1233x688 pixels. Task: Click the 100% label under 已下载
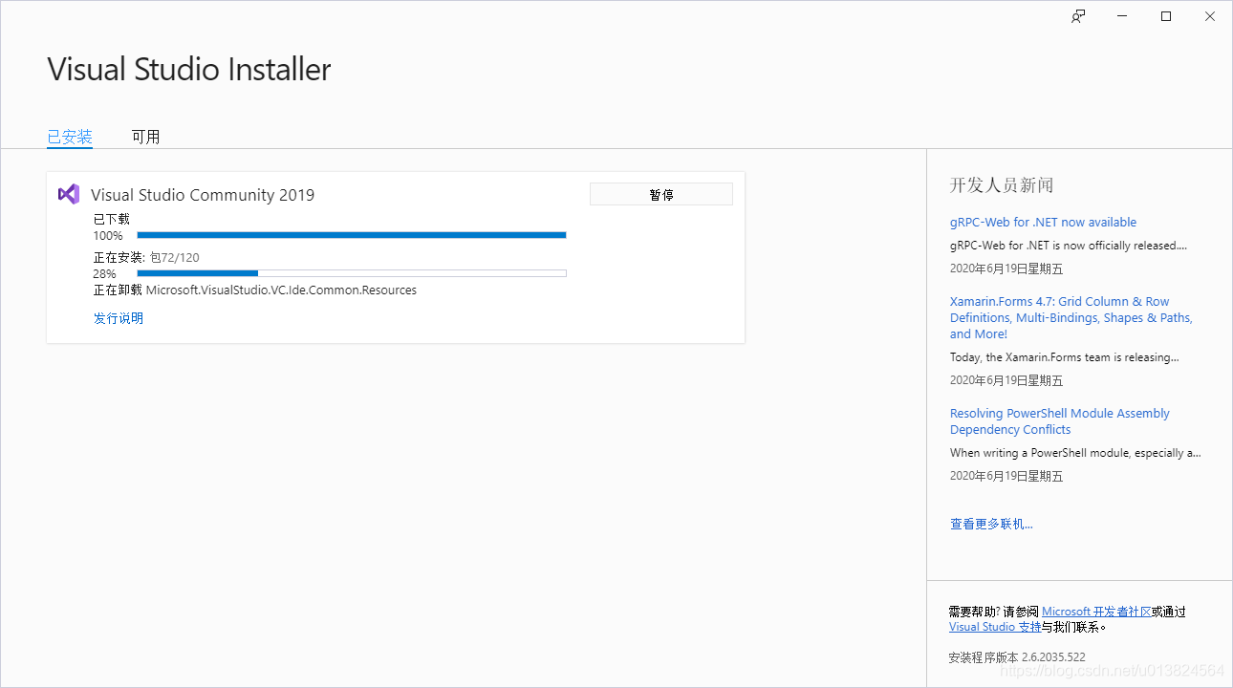[108, 235]
